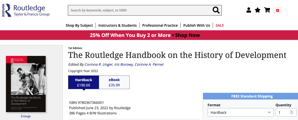
Task: Go to the SALE section
Action: [x=220, y=25]
